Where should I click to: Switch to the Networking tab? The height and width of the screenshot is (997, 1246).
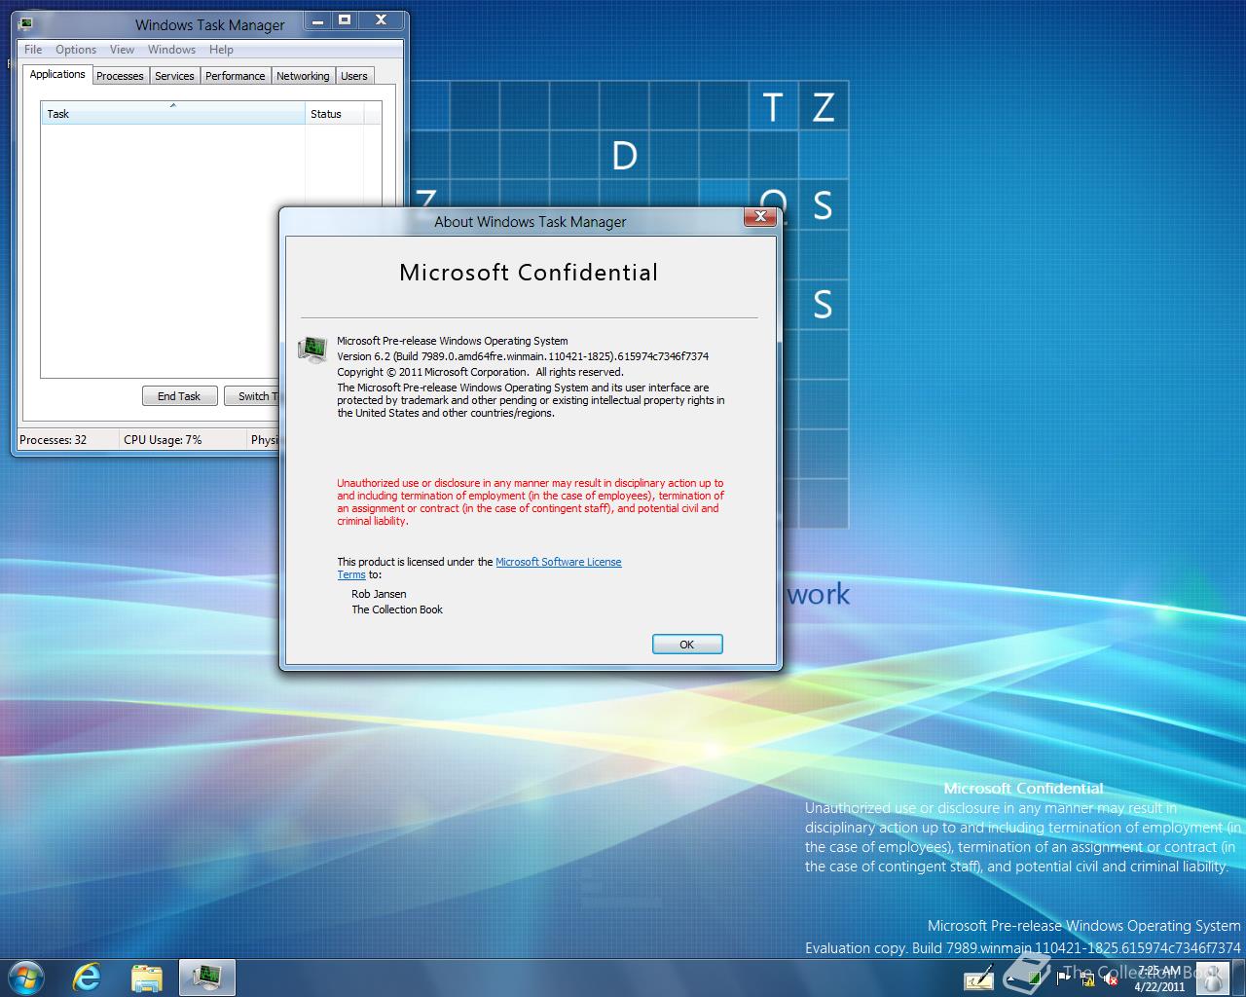click(303, 76)
